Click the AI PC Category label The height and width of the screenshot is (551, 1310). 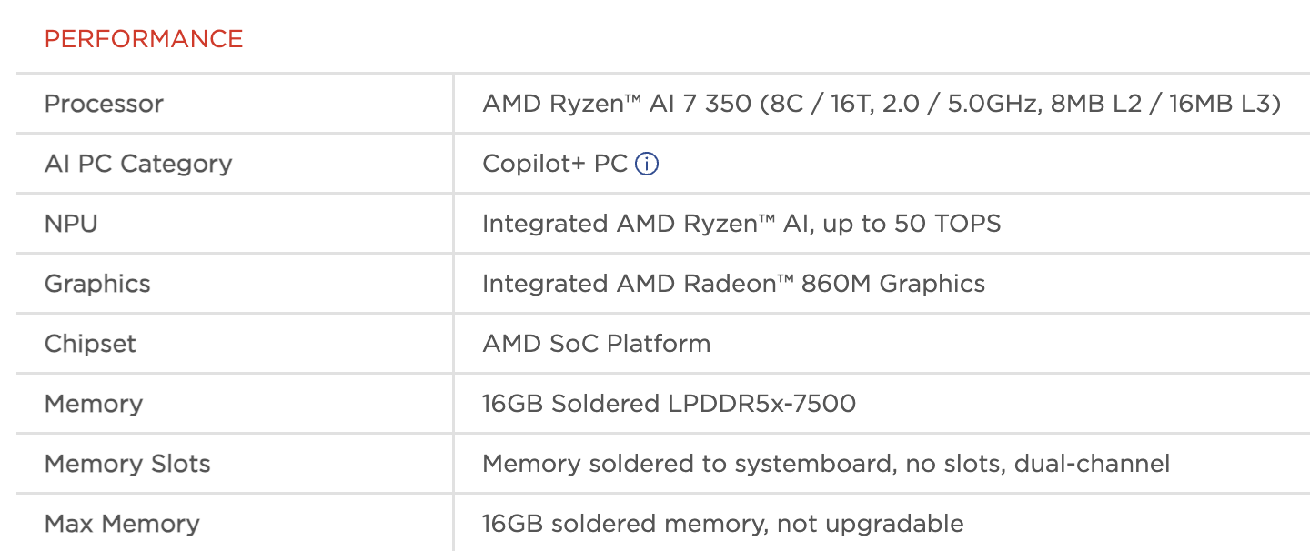138,164
